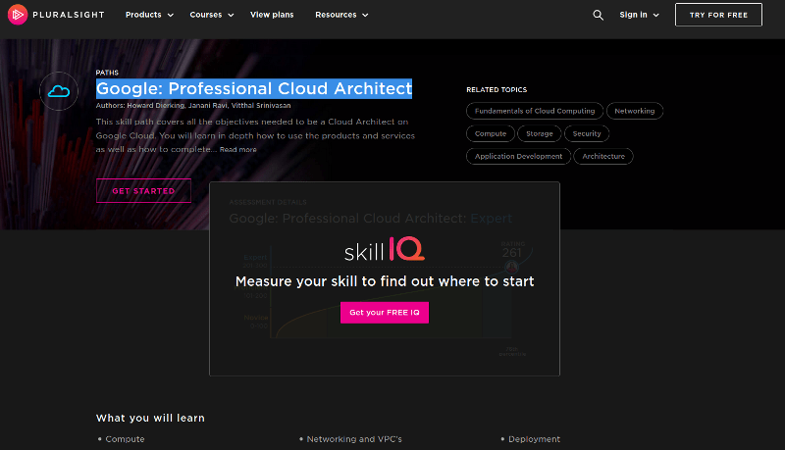Click the Skill IQ logo
Viewport: 785px width, 450px height.
[385, 249]
